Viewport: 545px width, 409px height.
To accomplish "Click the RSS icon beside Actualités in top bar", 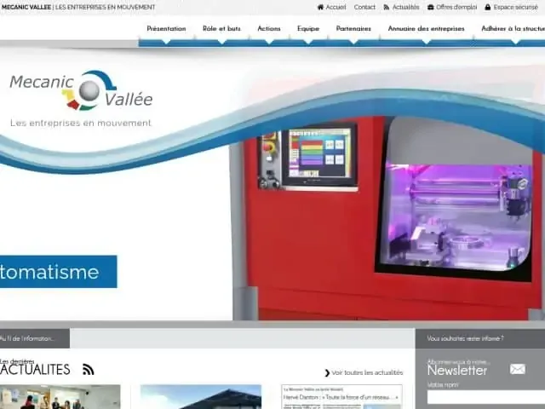I will tap(387, 7).
